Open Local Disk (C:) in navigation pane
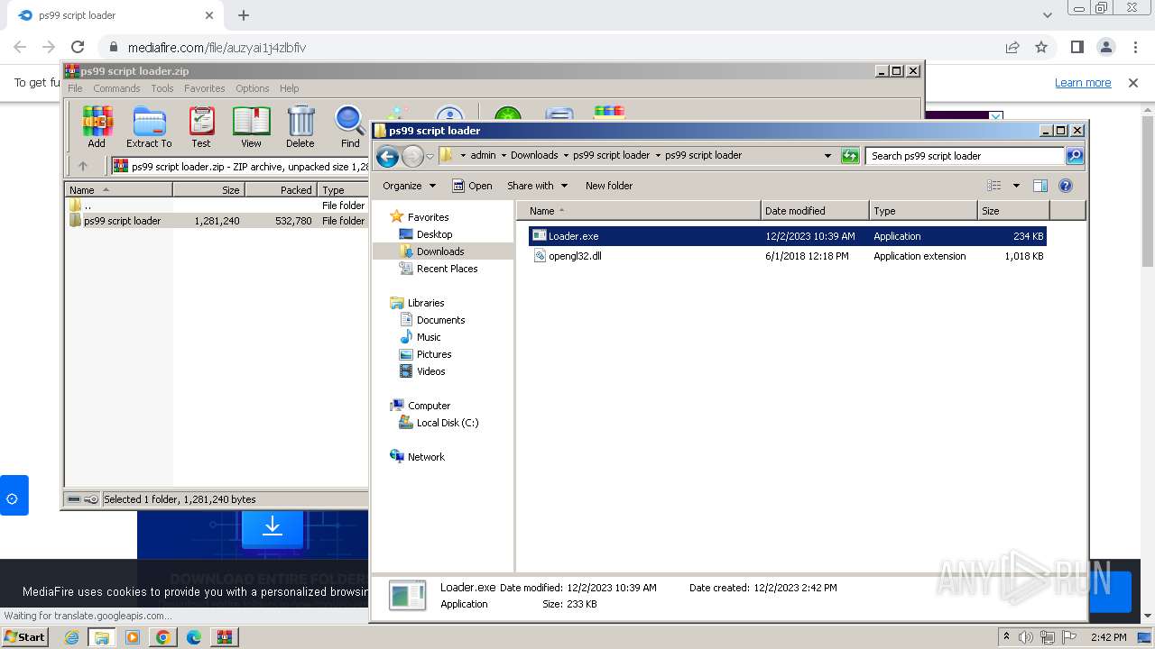Viewport: 1155px width, 649px height. pyautogui.click(x=447, y=423)
